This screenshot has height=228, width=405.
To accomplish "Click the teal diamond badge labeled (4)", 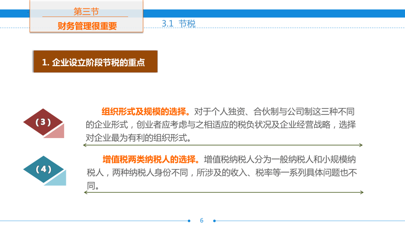I will [x=43, y=169].
